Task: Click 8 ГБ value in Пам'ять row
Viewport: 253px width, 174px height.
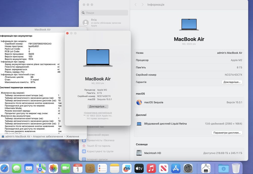Action: tap(239, 67)
